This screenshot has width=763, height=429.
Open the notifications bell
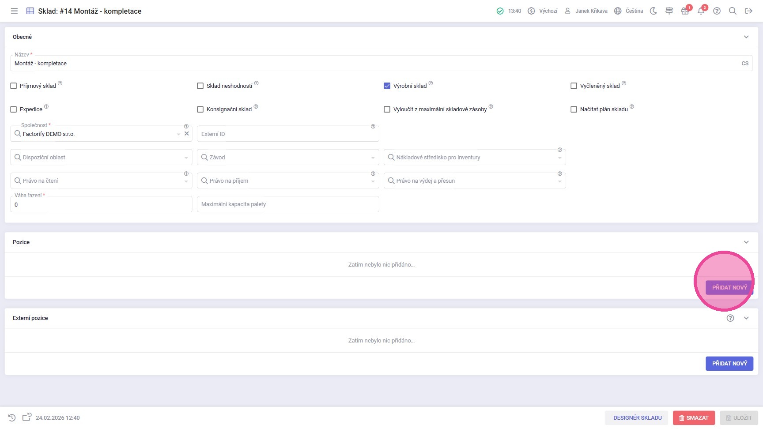(x=701, y=11)
